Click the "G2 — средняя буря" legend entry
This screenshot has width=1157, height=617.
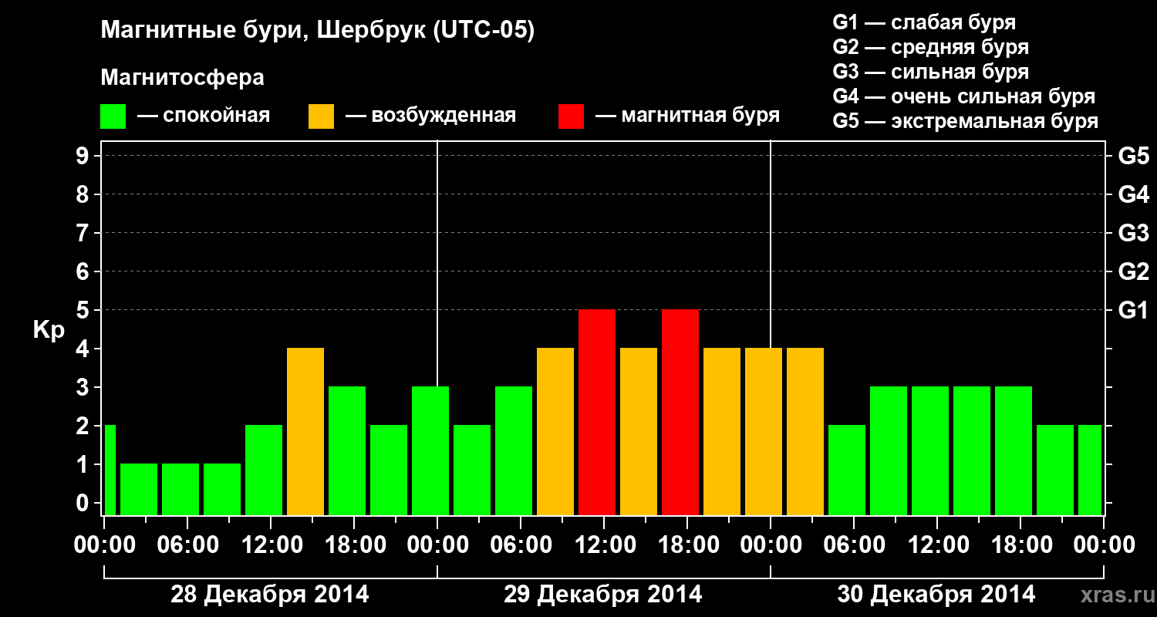tap(931, 47)
